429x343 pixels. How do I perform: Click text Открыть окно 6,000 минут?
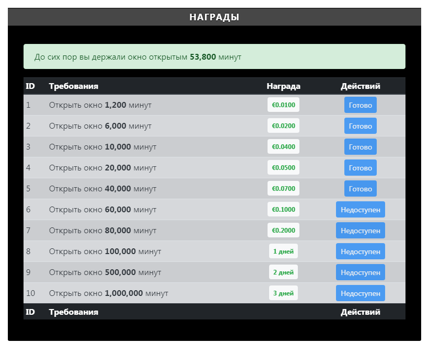[100, 126]
